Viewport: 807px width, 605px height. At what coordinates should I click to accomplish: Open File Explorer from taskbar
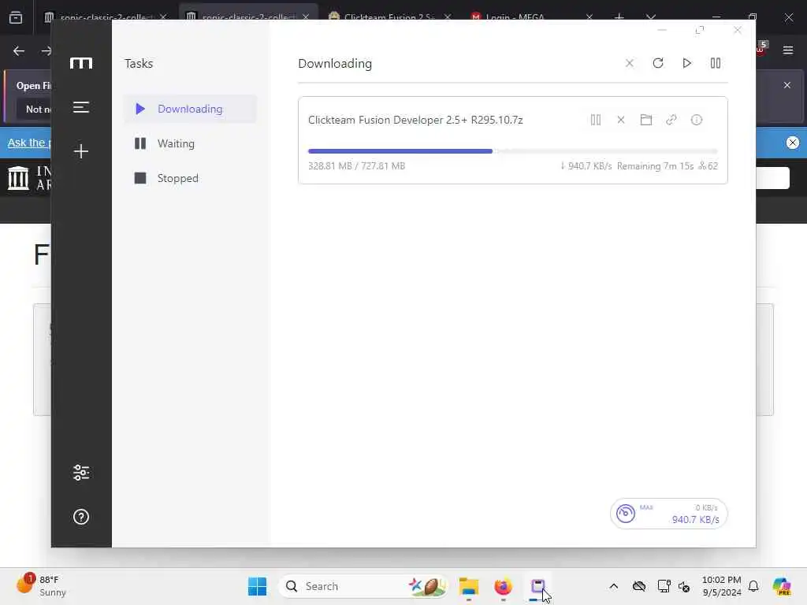pyautogui.click(x=468, y=586)
